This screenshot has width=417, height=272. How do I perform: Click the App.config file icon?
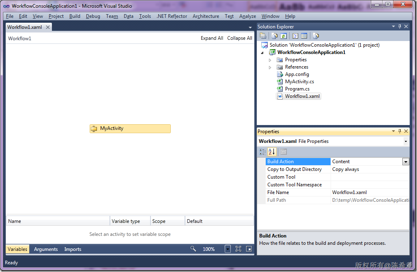(x=280, y=74)
